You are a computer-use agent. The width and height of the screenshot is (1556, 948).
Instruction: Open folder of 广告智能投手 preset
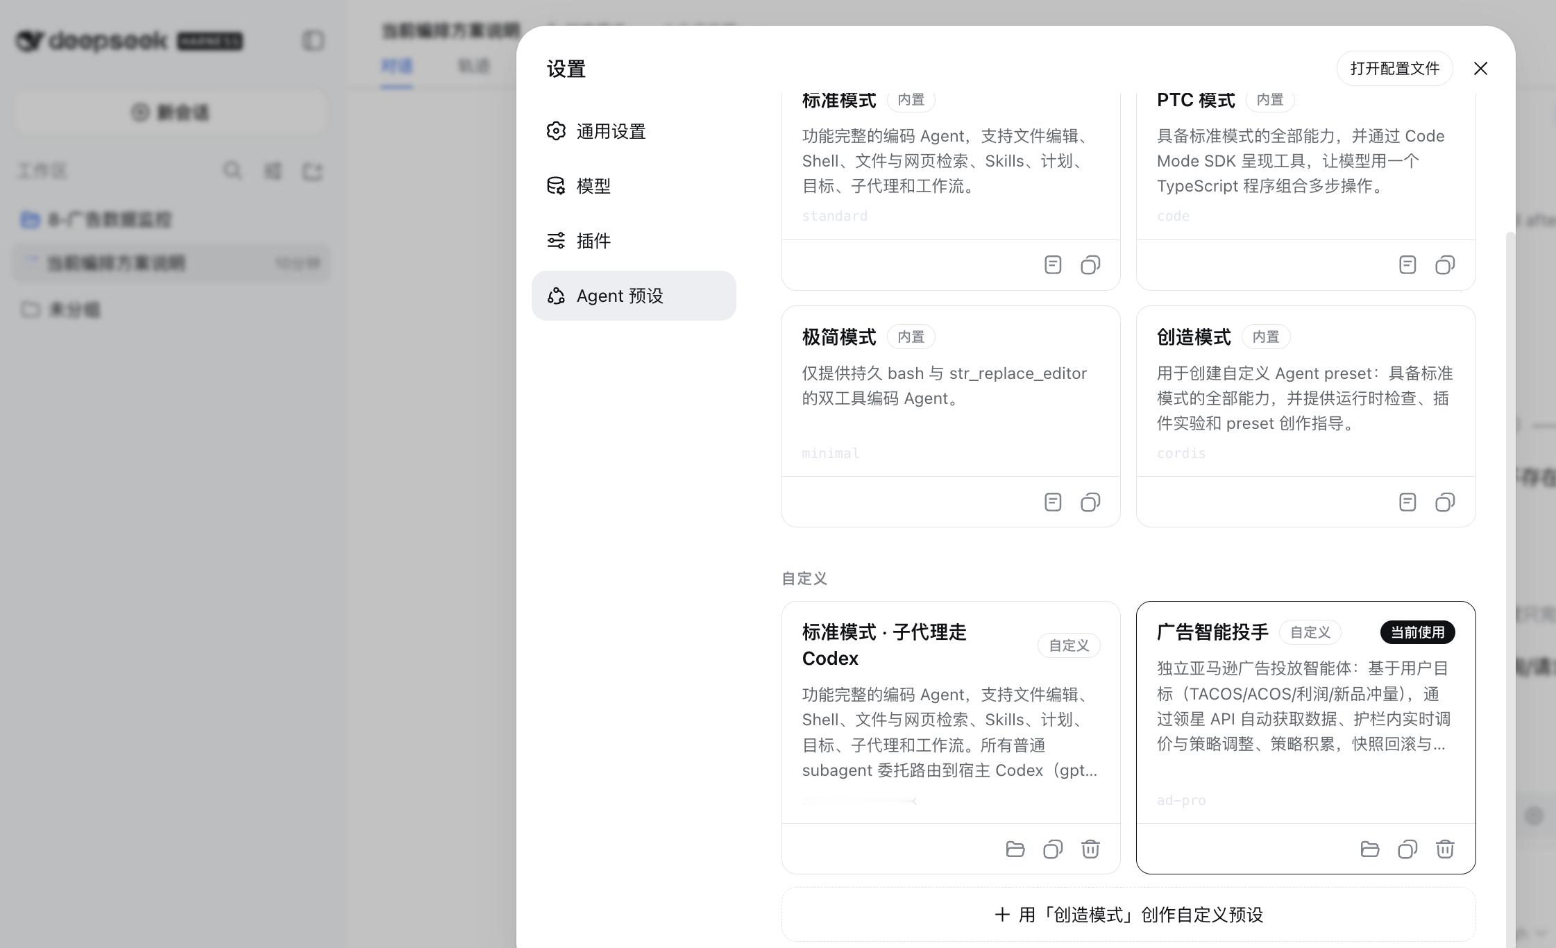tap(1370, 849)
